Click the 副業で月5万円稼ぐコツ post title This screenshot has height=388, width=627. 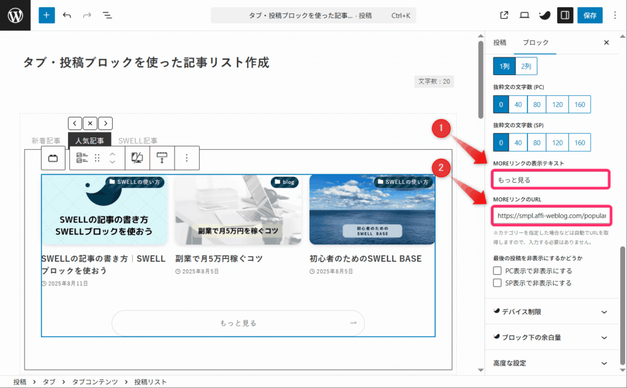219,258
